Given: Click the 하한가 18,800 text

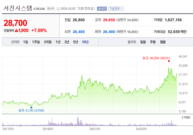Looking at the screenshot, I should [x=127, y=32].
